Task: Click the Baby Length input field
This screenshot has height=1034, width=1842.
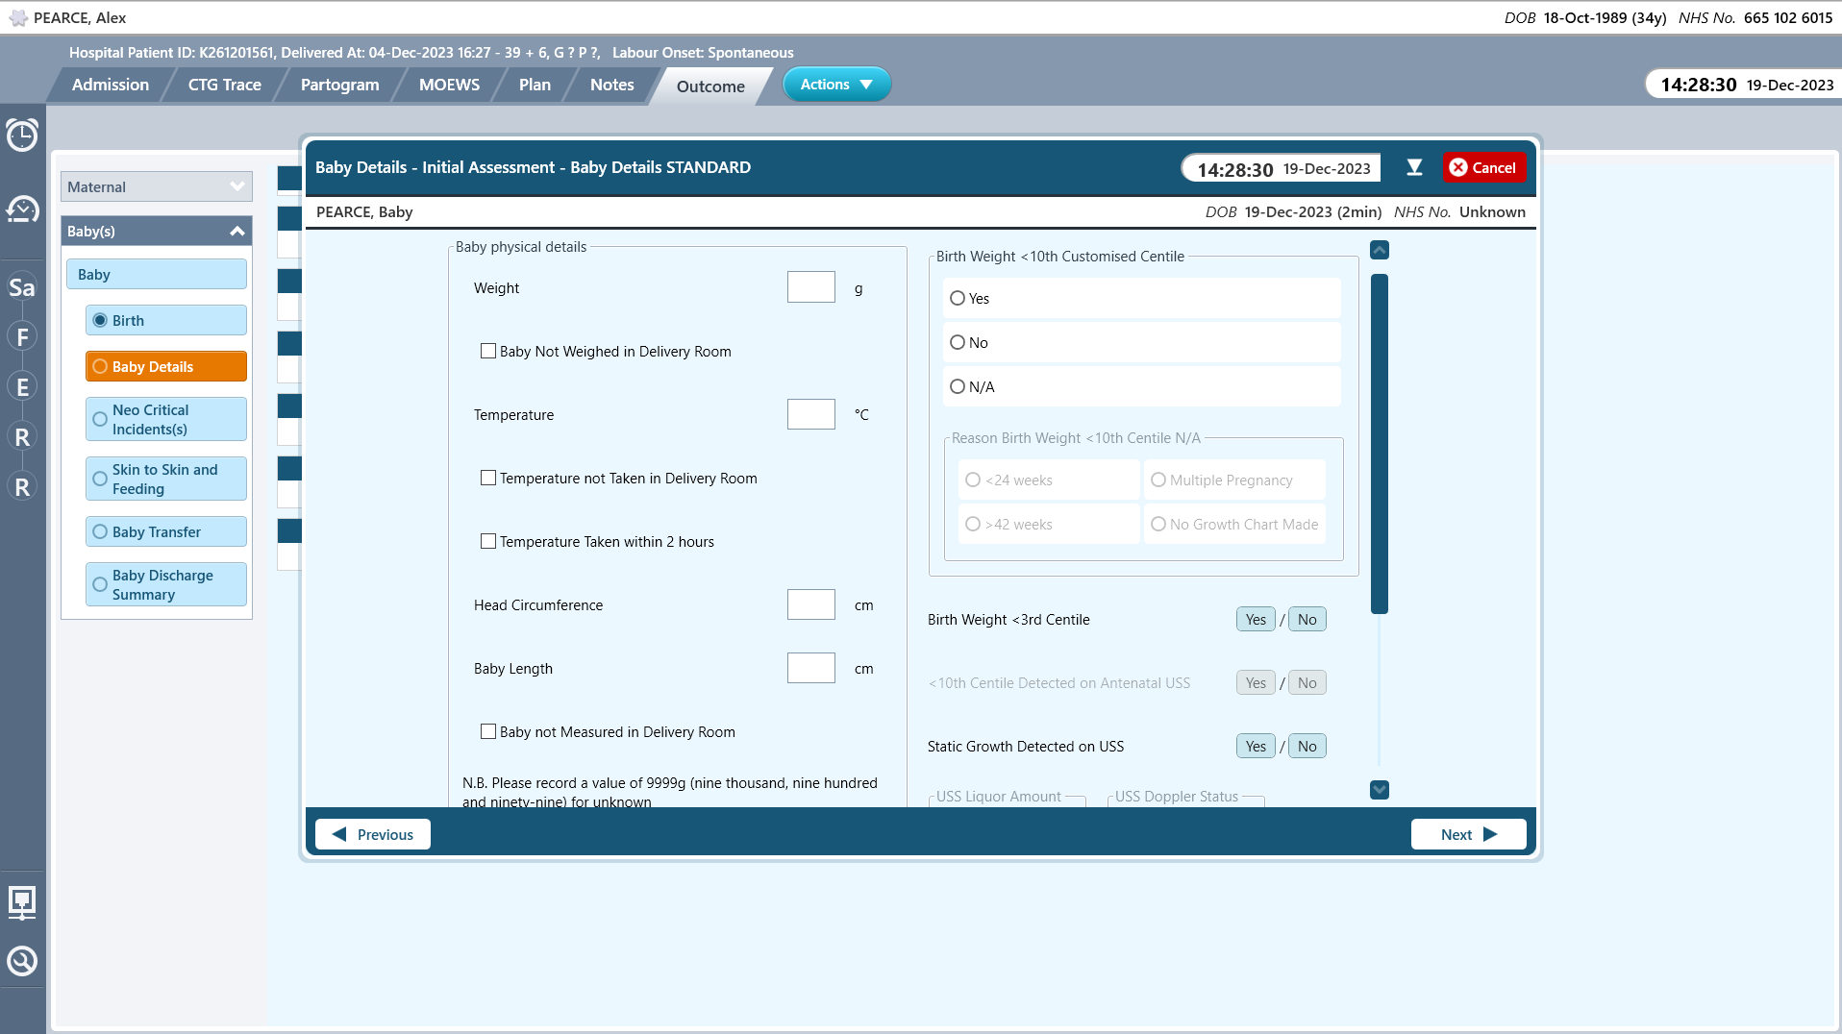Action: (811, 668)
